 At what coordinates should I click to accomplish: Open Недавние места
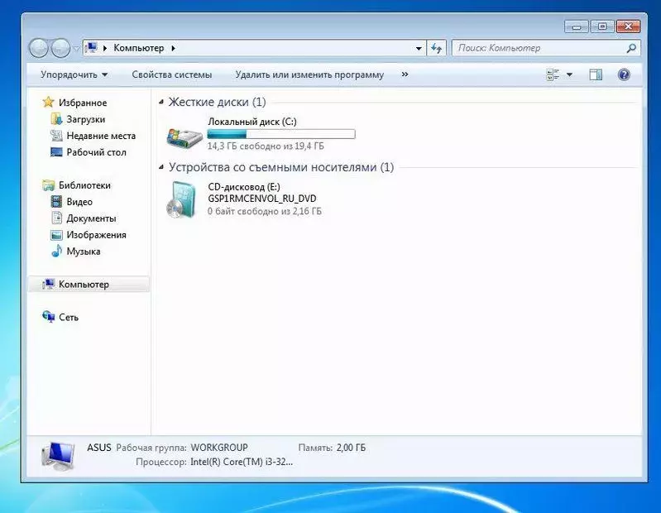pos(101,136)
